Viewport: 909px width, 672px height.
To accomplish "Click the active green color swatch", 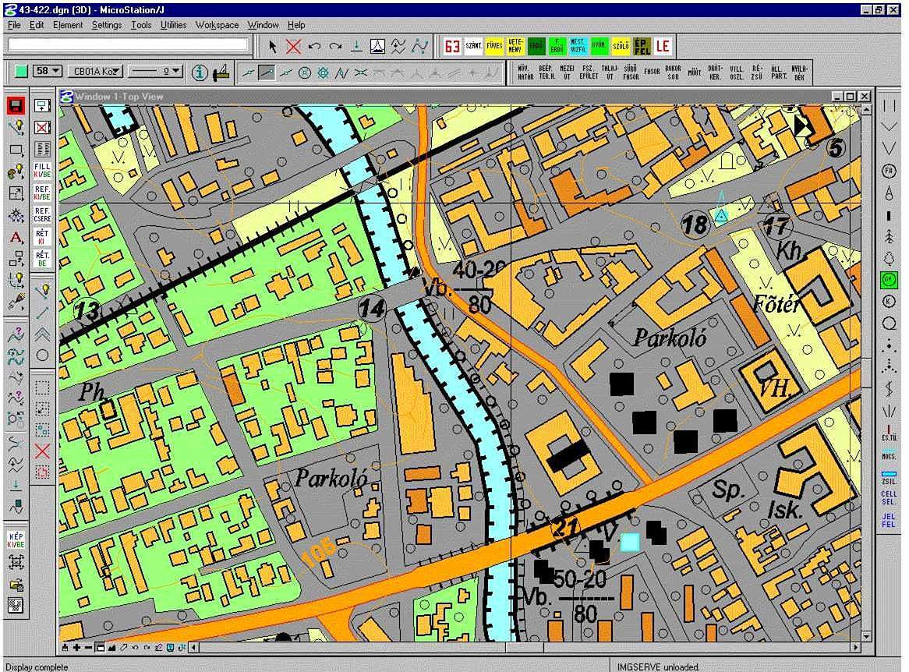I will coord(21,71).
